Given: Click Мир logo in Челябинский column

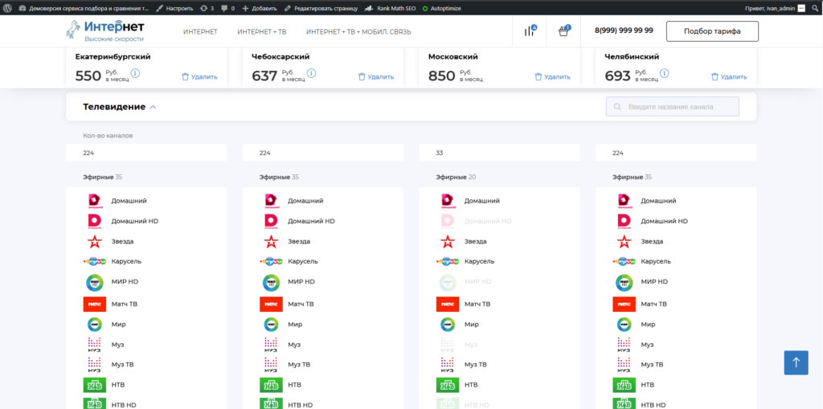Looking at the screenshot, I should coord(624,325).
